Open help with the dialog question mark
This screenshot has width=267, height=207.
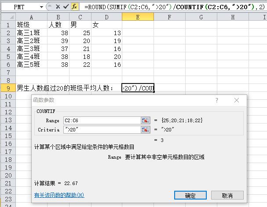pos(216,100)
